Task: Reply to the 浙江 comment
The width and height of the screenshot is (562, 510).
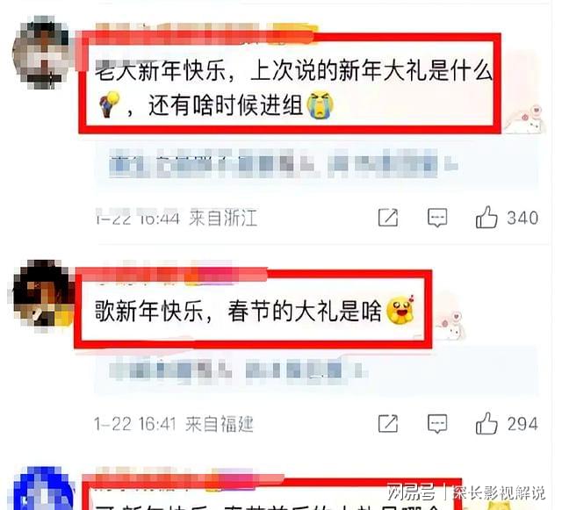Action: (x=437, y=218)
